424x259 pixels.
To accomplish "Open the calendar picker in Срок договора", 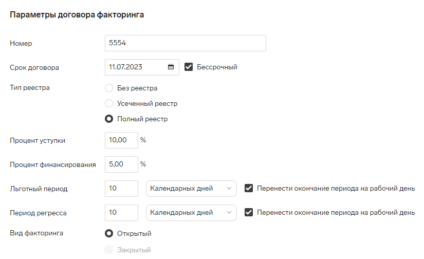I will [171, 67].
